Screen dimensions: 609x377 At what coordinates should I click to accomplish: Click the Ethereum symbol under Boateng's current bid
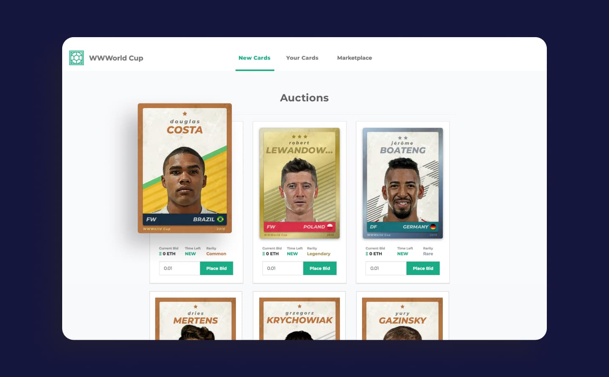coord(367,254)
